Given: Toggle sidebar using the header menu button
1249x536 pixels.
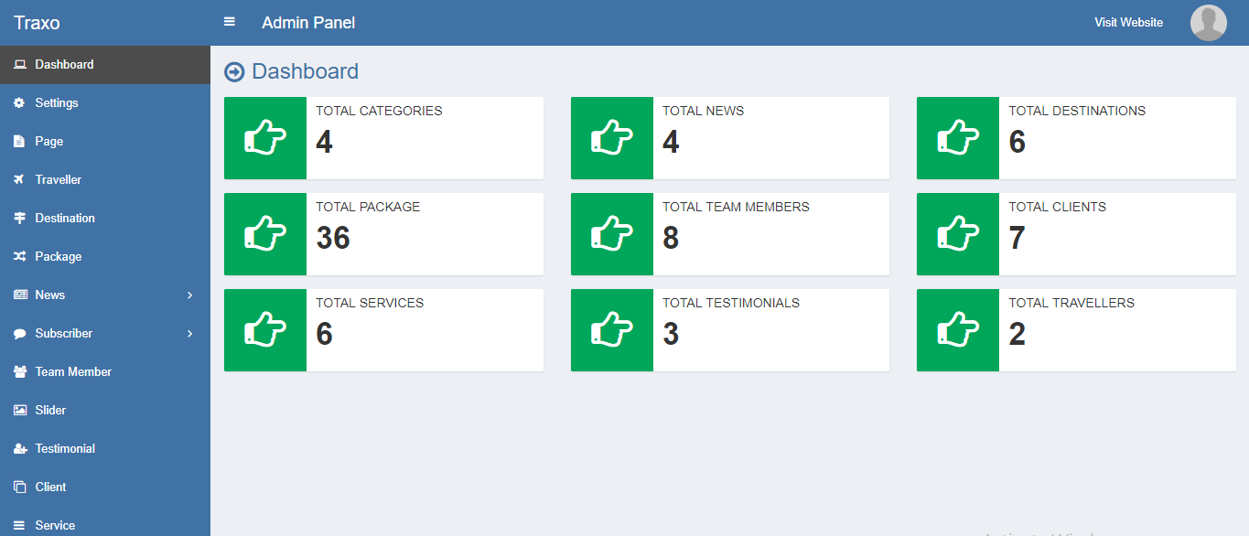Looking at the screenshot, I should (x=230, y=22).
